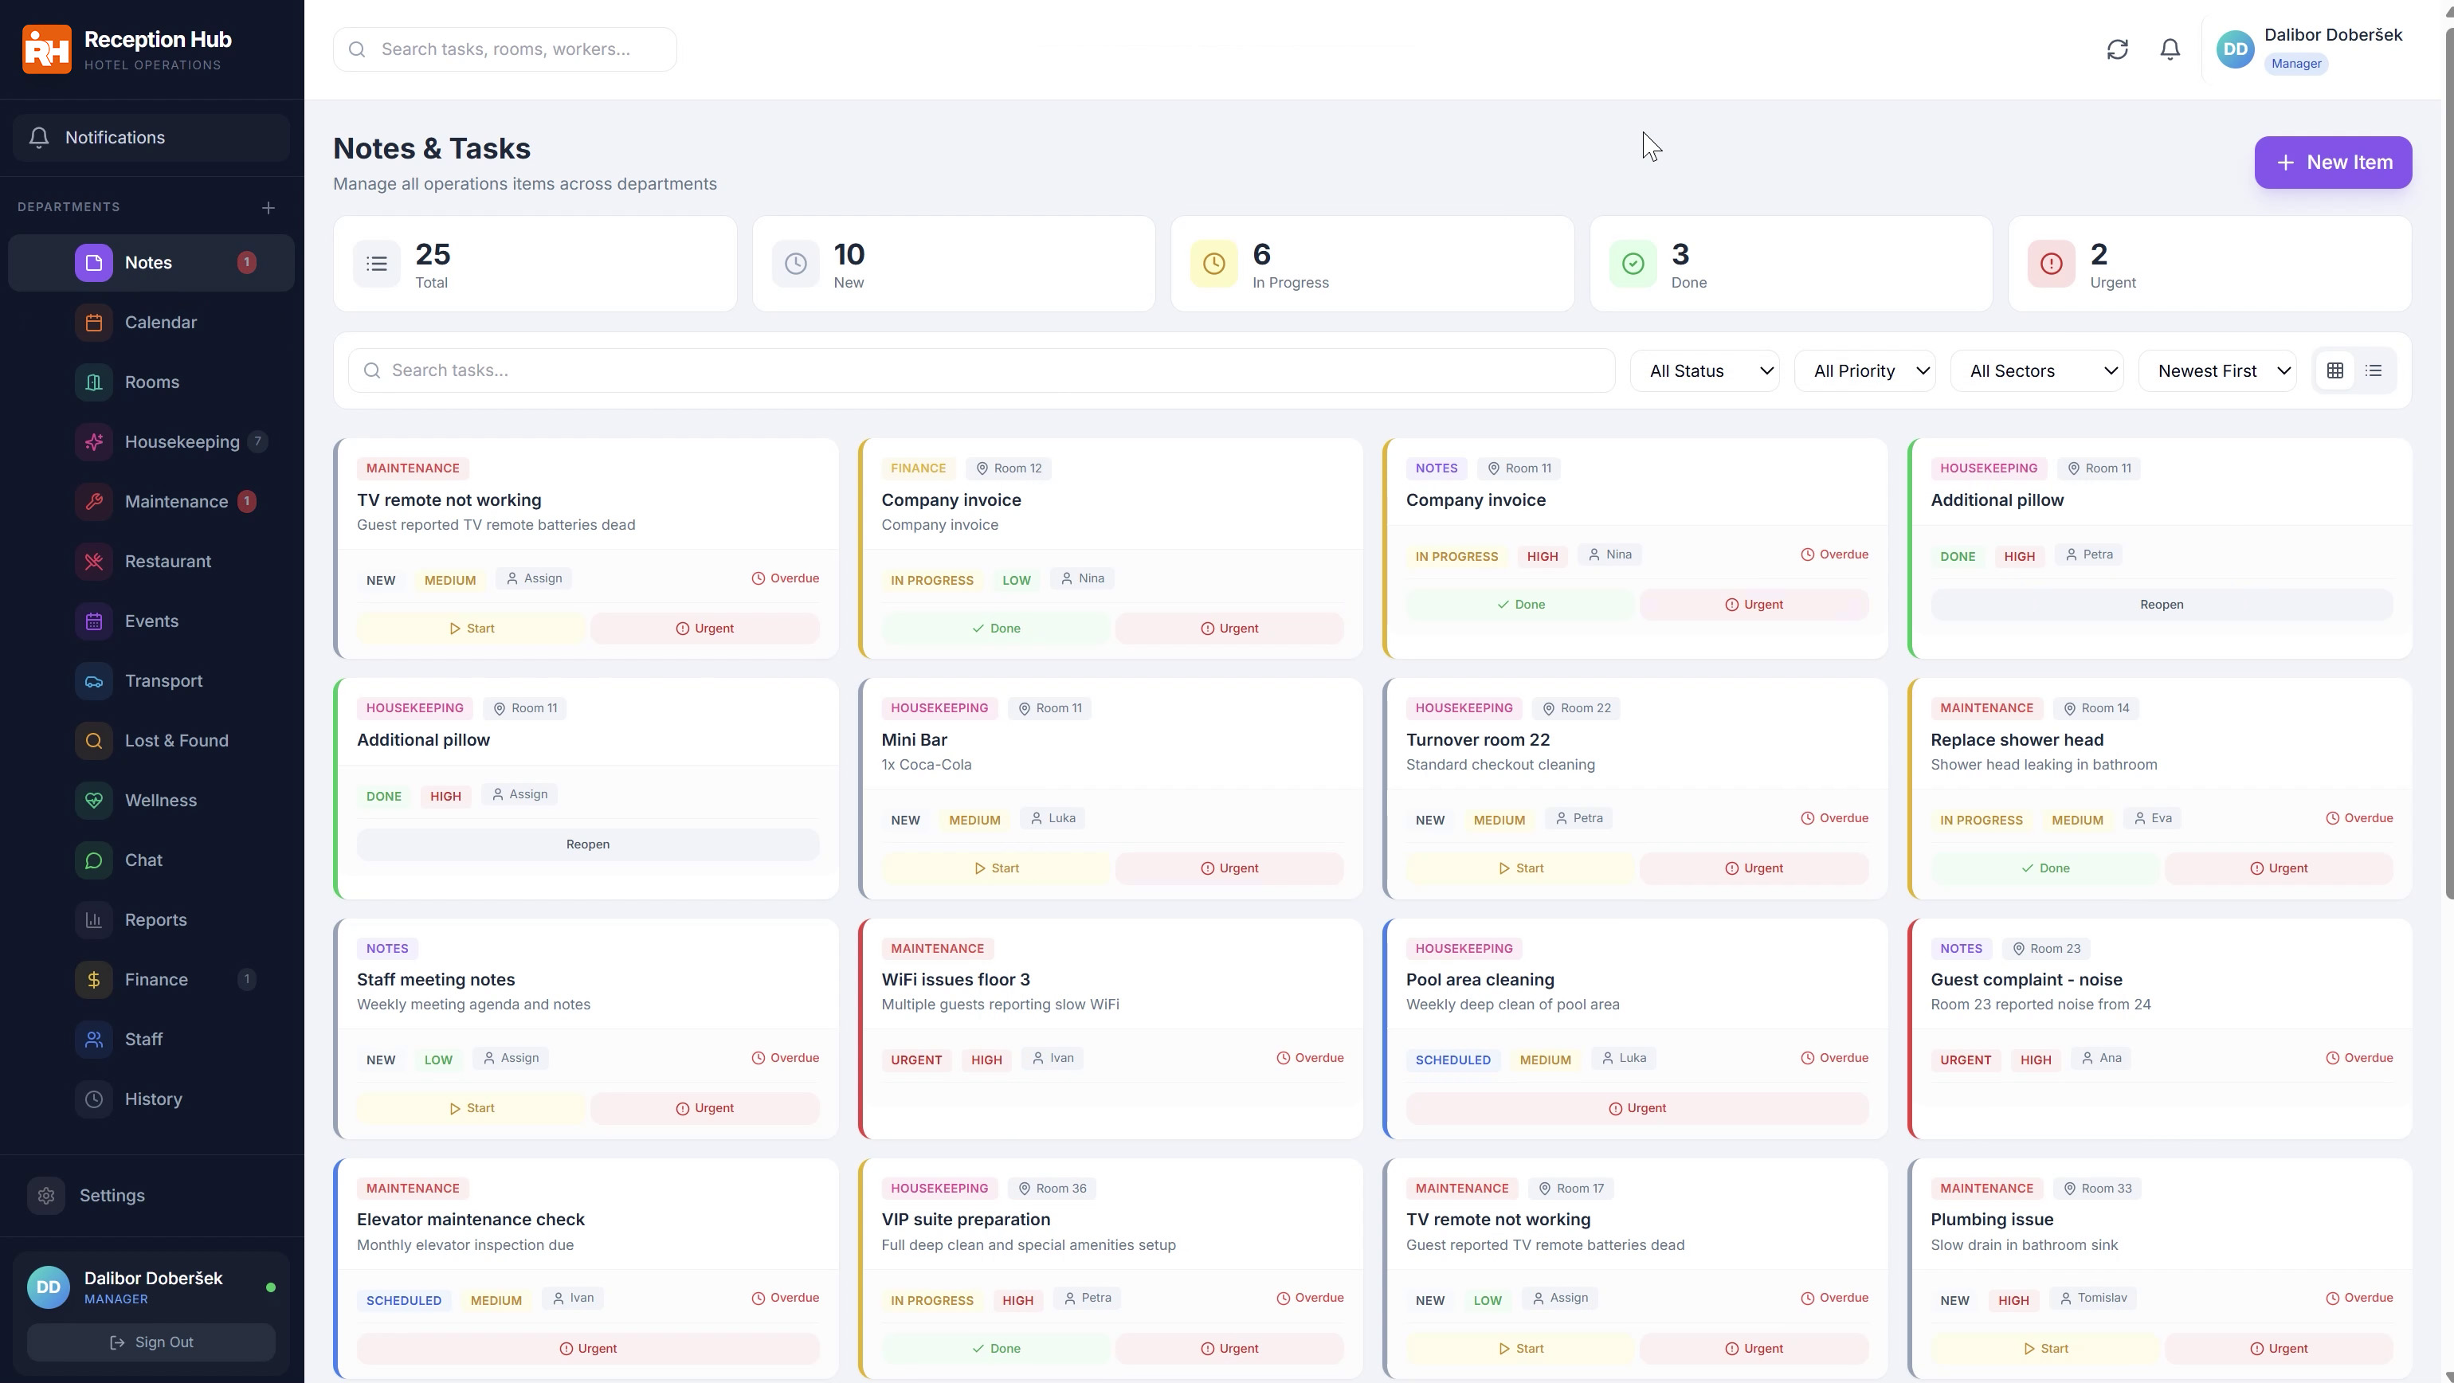
Task: Switch to grid view layout
Action: 2335,370
